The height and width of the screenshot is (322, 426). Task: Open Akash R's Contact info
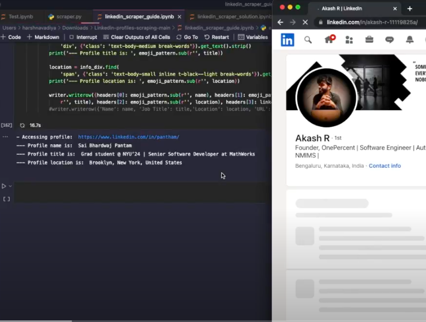click(385, 166)
